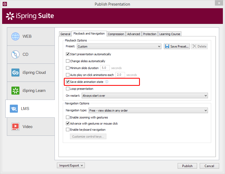This screenshot has width=225, height=174.
Task: Click the iSpring Cloud icon
Action: coord(15,73)
